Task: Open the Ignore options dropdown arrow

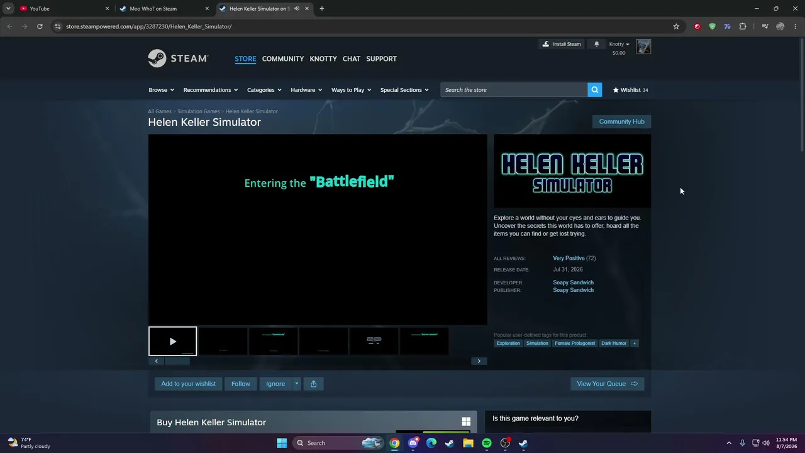Action: (296, 384)
